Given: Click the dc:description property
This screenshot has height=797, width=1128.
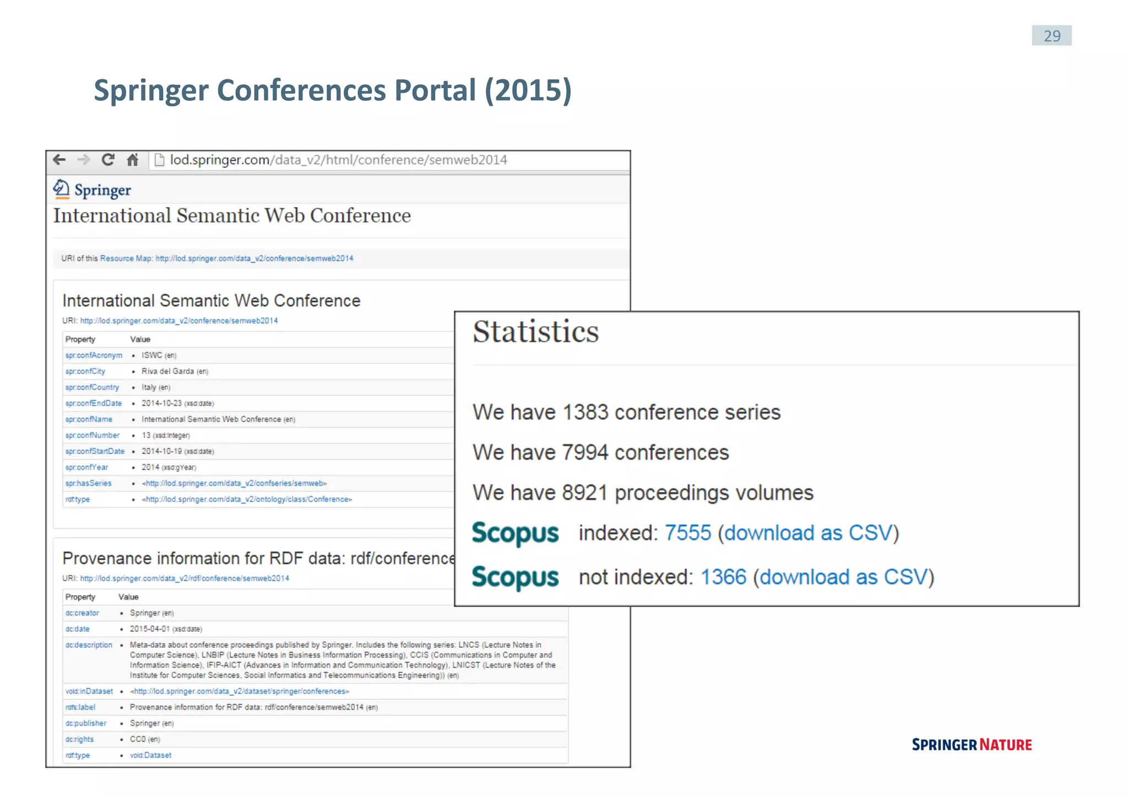Looking at the screenshot, I should (89, 645).
